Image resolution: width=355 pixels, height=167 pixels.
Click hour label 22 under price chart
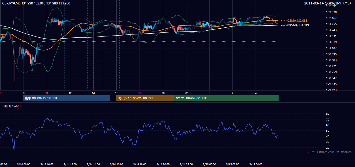tap(186, 93)
